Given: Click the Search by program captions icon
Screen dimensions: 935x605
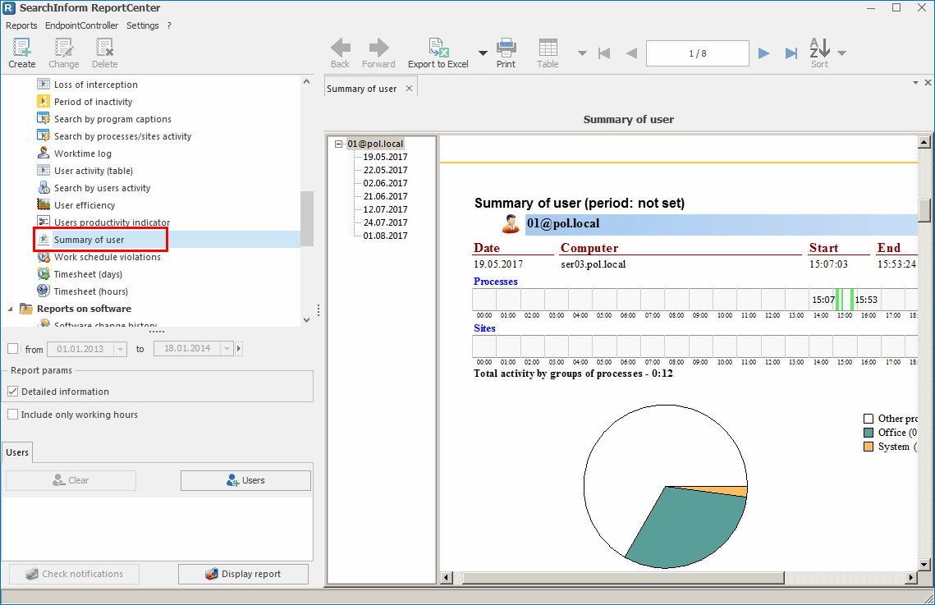Looking at the screenshot, I should (x=44, y=118).
